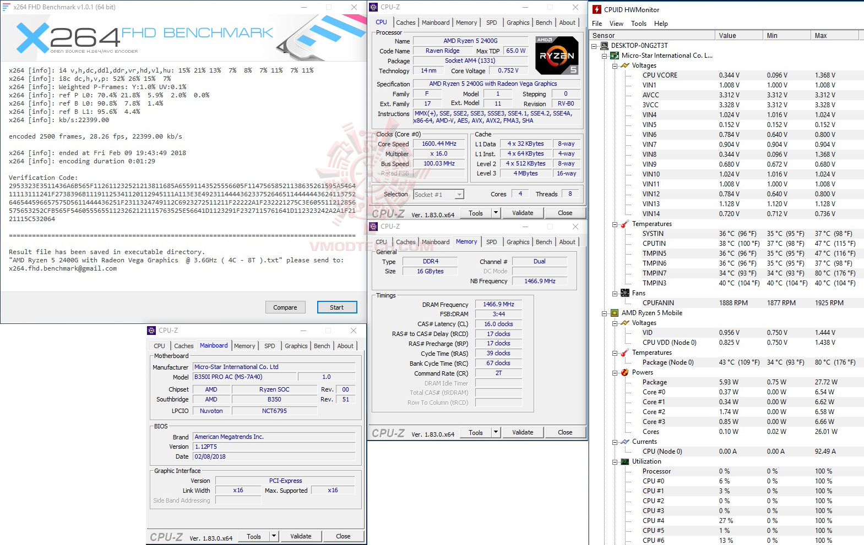
Task: Click the Fans icon in HWMonitor tree
Action: click(625, 293)
